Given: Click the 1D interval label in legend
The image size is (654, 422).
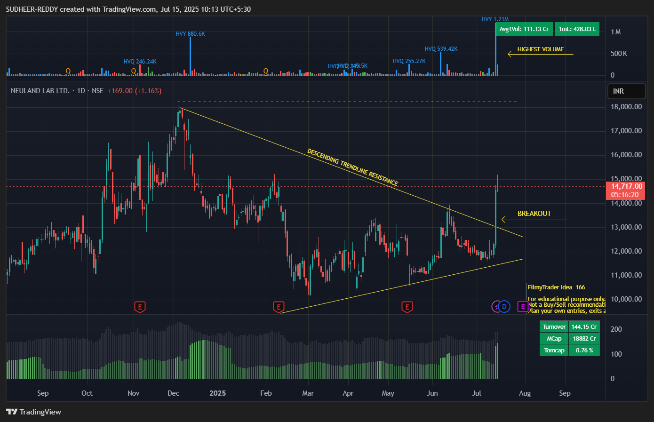Looking at the screenshot, I should [81, 90].
